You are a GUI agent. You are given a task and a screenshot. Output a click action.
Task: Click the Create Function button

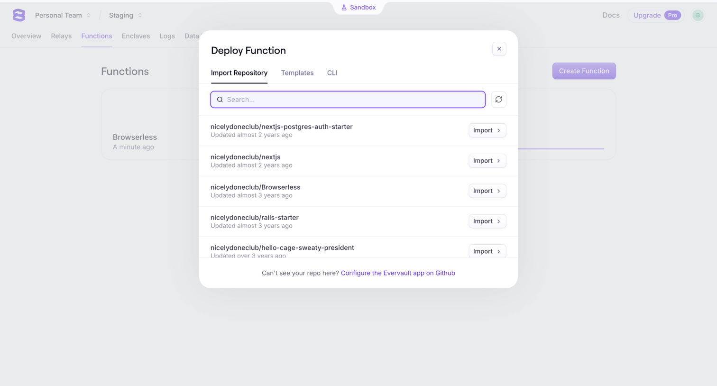tap(584, 71)
